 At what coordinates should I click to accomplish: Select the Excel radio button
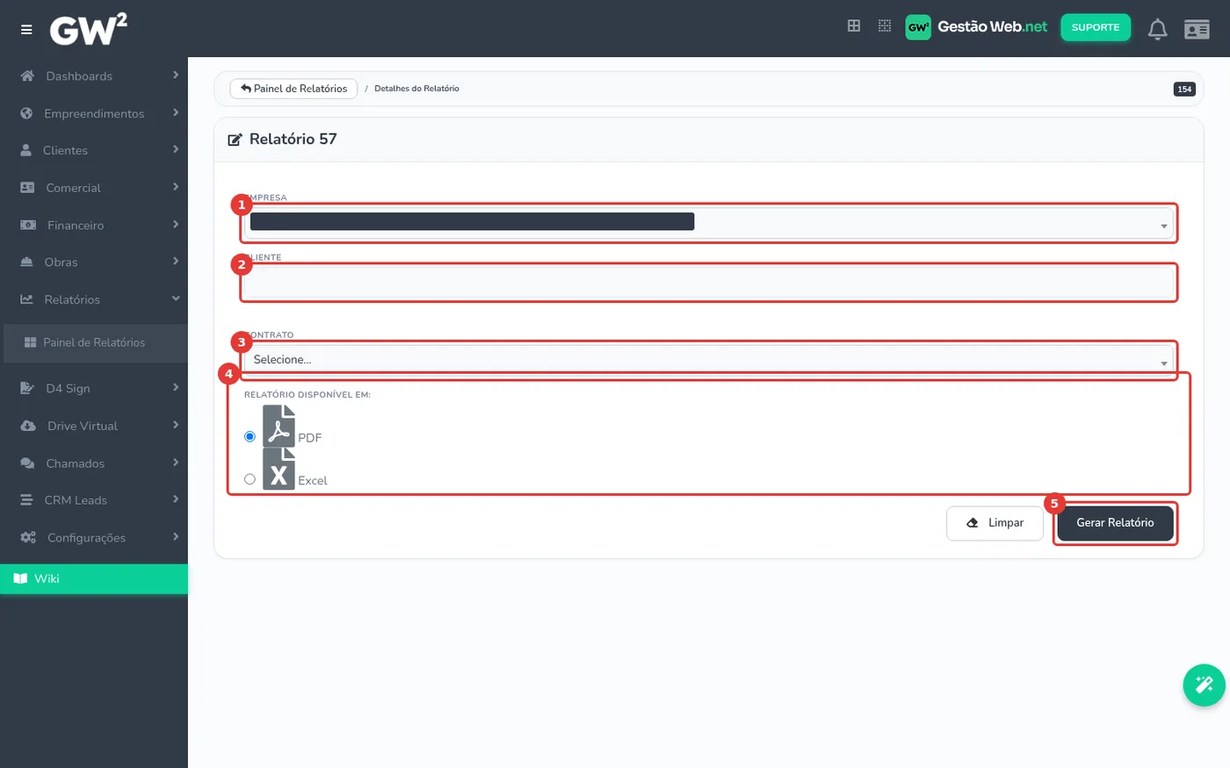point(250,479)
